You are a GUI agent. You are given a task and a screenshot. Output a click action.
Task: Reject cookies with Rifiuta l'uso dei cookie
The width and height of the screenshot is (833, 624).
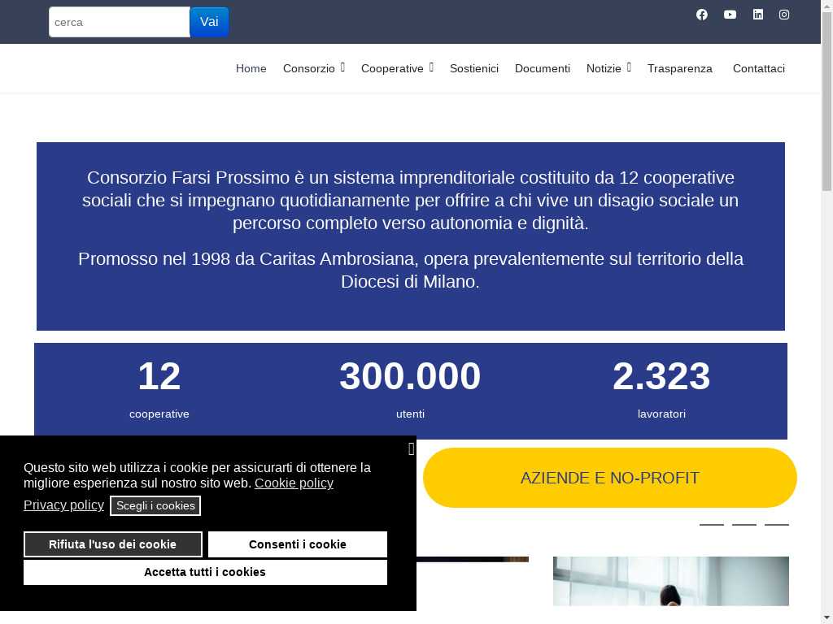(112, 544)
